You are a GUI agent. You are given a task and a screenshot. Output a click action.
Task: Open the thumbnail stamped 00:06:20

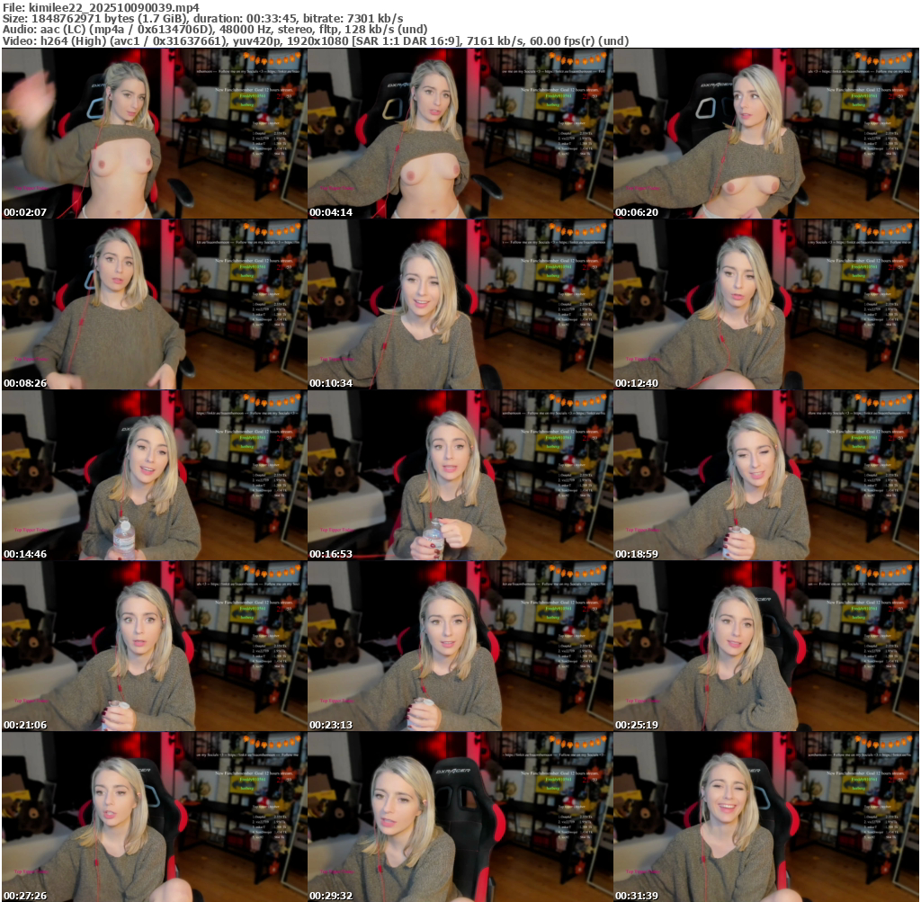(x=766, y=133)
